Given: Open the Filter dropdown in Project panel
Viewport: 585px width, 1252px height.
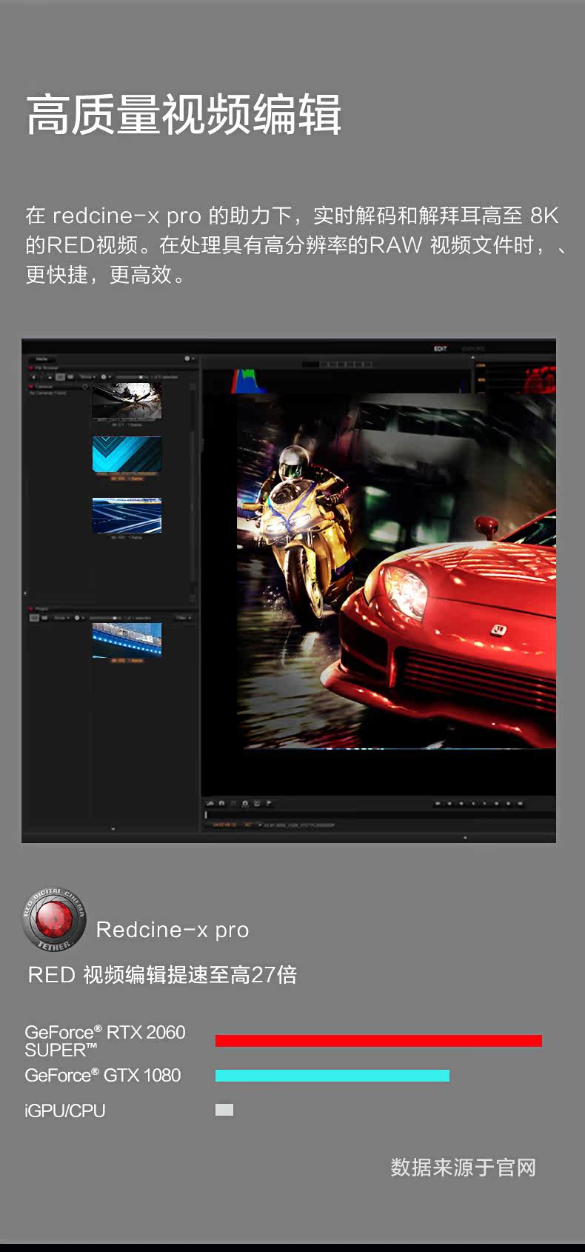Looking at the screenshot, I should click(x=182, y=618).
